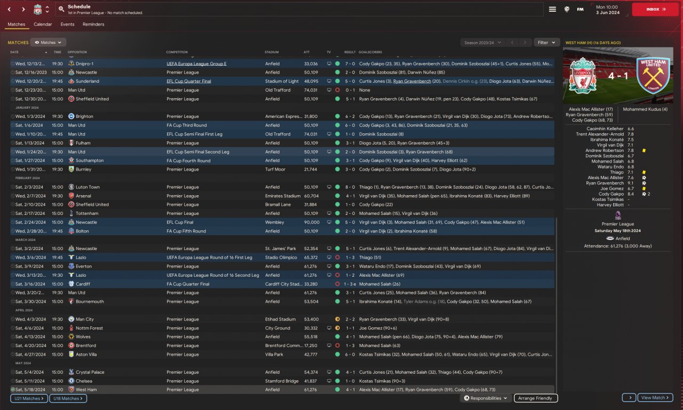
Task: Click the Schedule search bar field
Action: (299, 10)
